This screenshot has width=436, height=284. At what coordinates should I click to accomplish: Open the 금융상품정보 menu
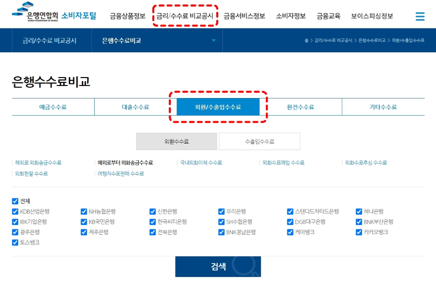128,16
